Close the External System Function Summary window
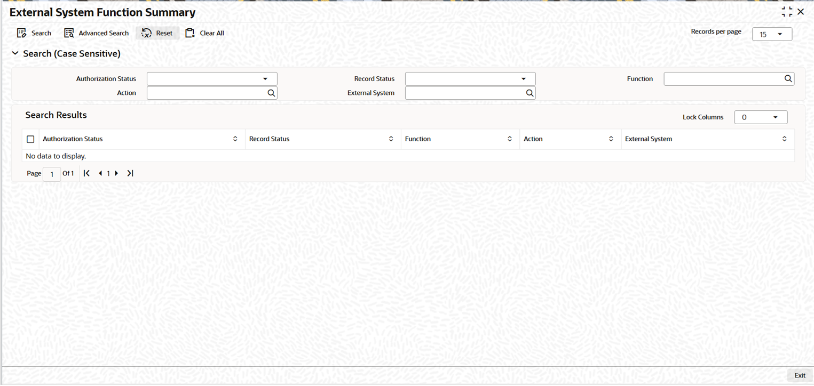This screenshot has height=386, width=814. coord(801,12)
